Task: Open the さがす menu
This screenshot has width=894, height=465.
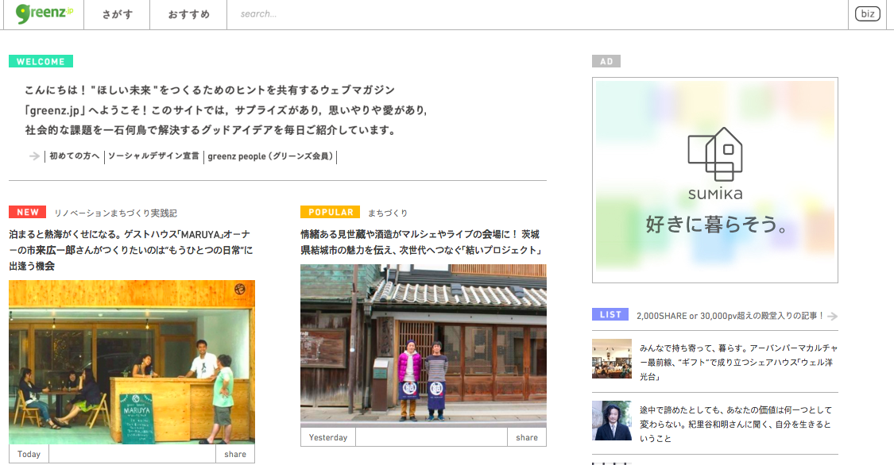Action: point(116,13)
